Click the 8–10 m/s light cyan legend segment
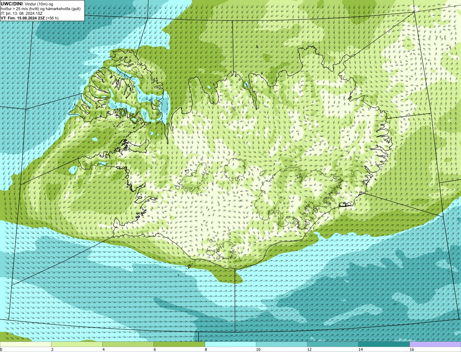Viewport: 461px width, 352px height. (230, 344)
